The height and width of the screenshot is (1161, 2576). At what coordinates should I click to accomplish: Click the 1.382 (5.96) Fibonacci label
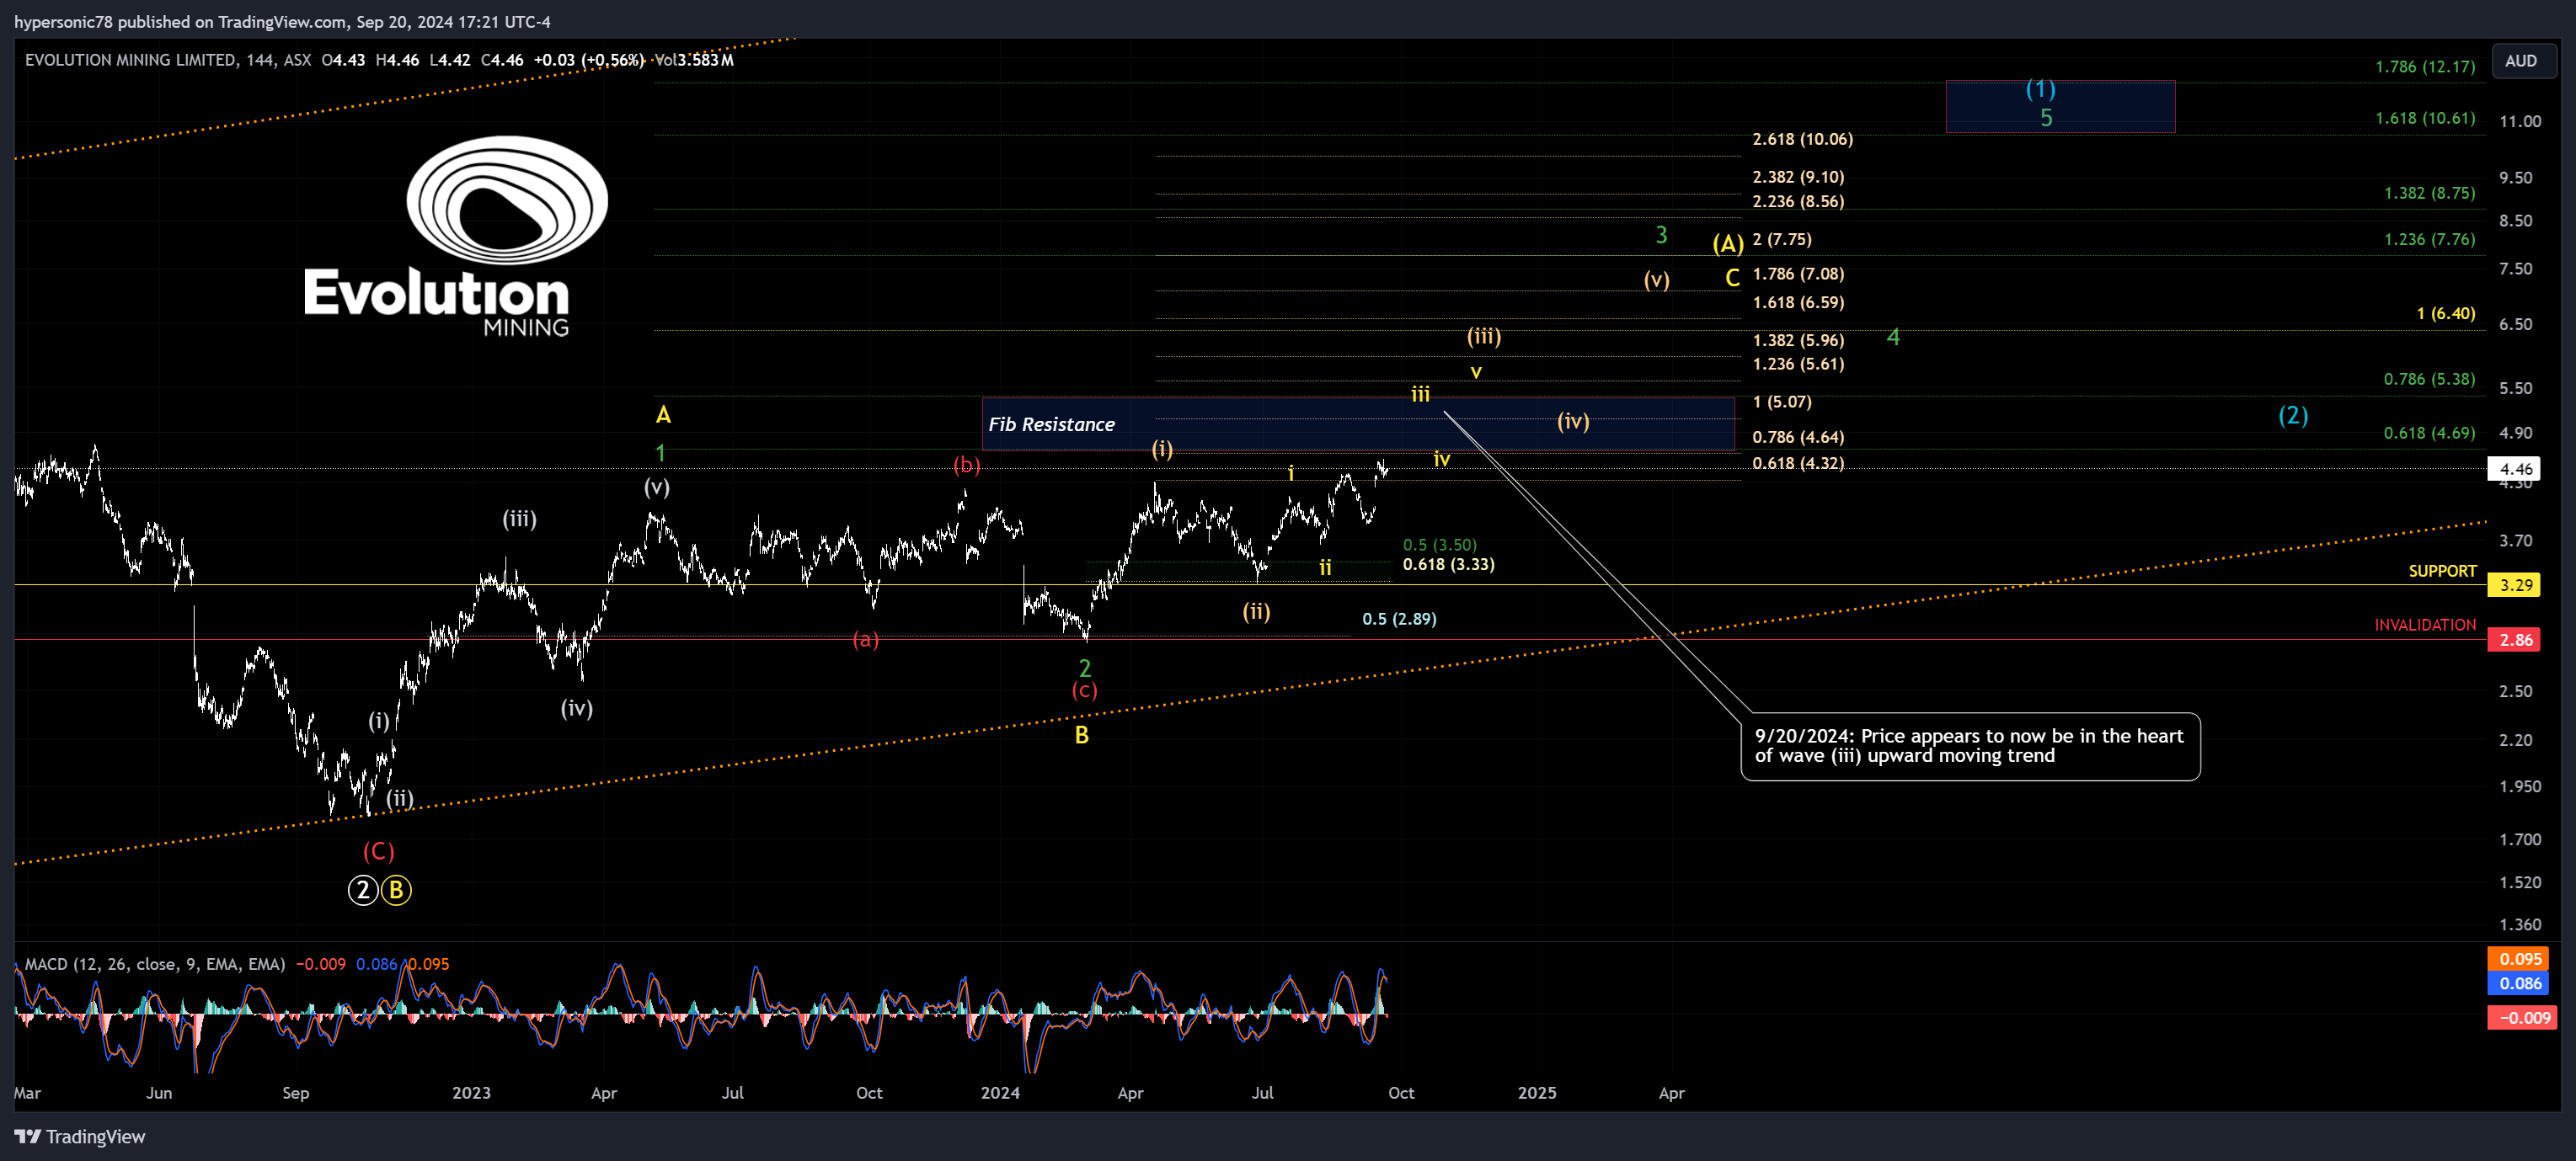(1798, 339)
